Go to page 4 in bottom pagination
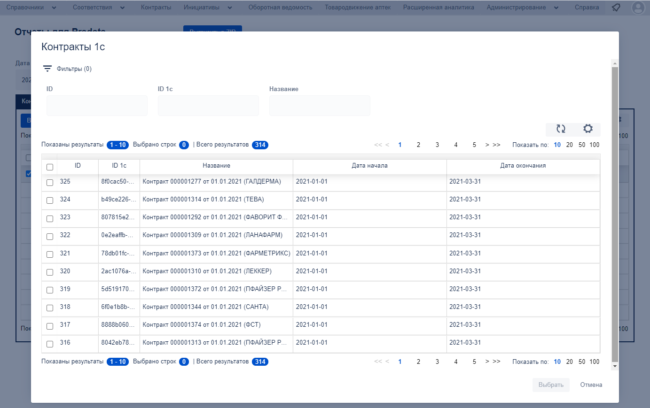This screenshot has height=408, width=650. point(455,362)
